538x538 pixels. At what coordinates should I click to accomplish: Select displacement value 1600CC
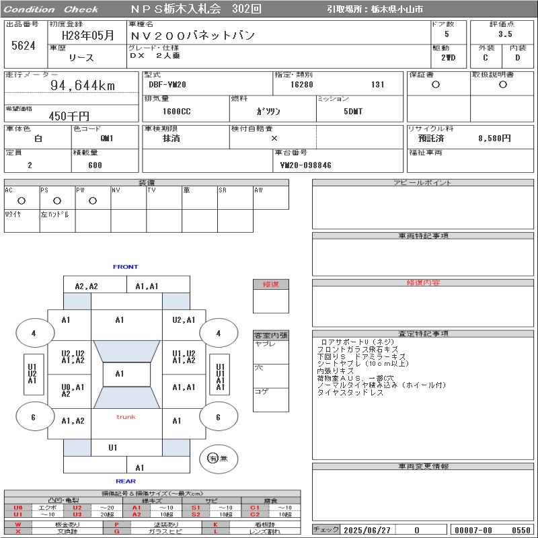[176, 111]
